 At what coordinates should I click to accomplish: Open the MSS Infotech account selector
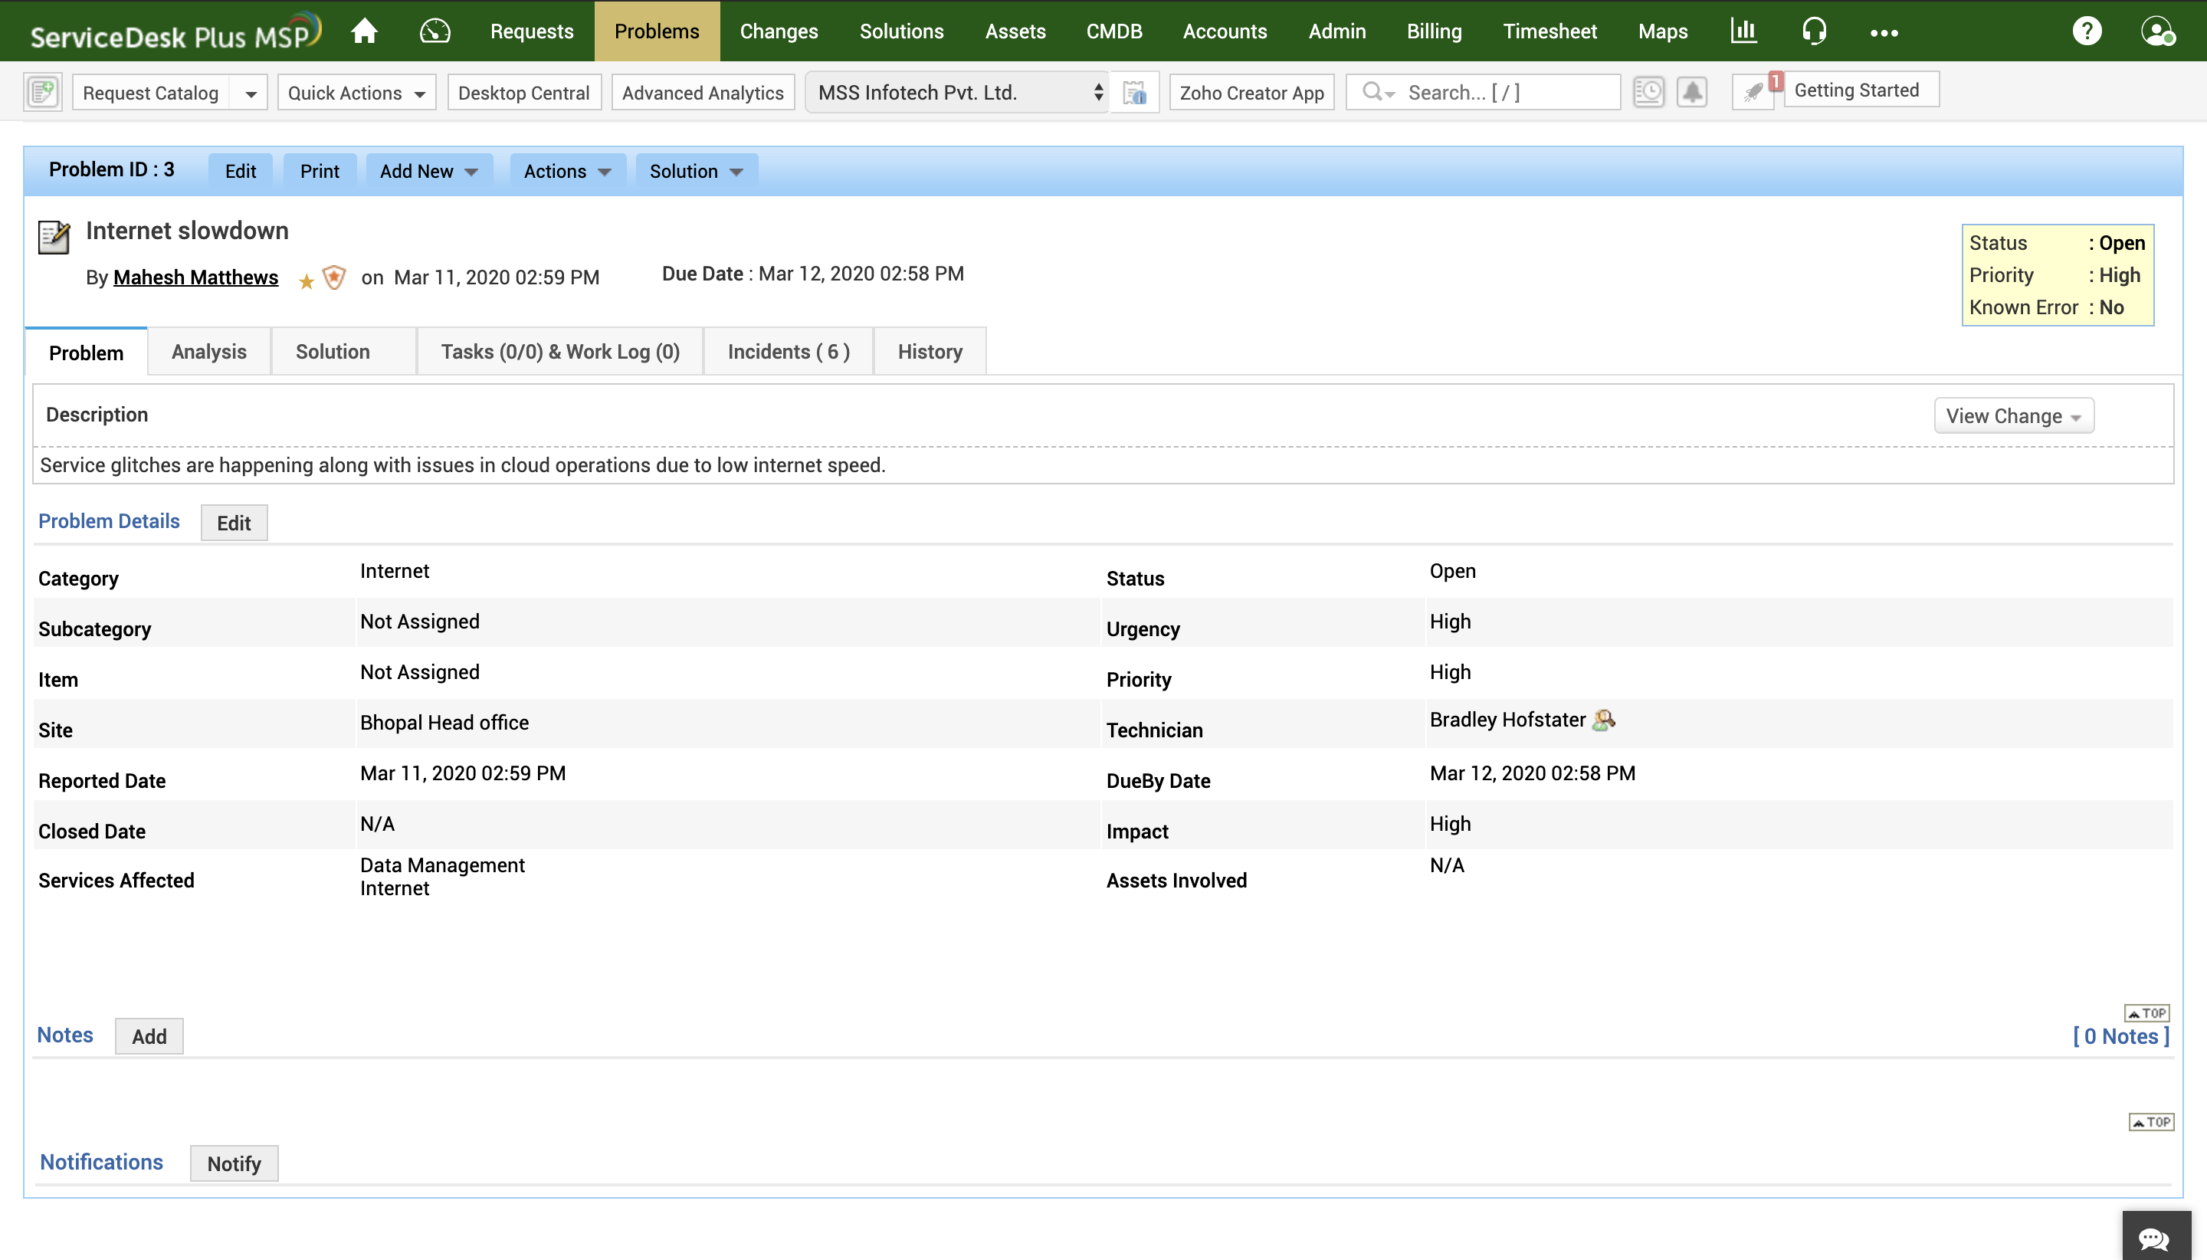(958, 93)
